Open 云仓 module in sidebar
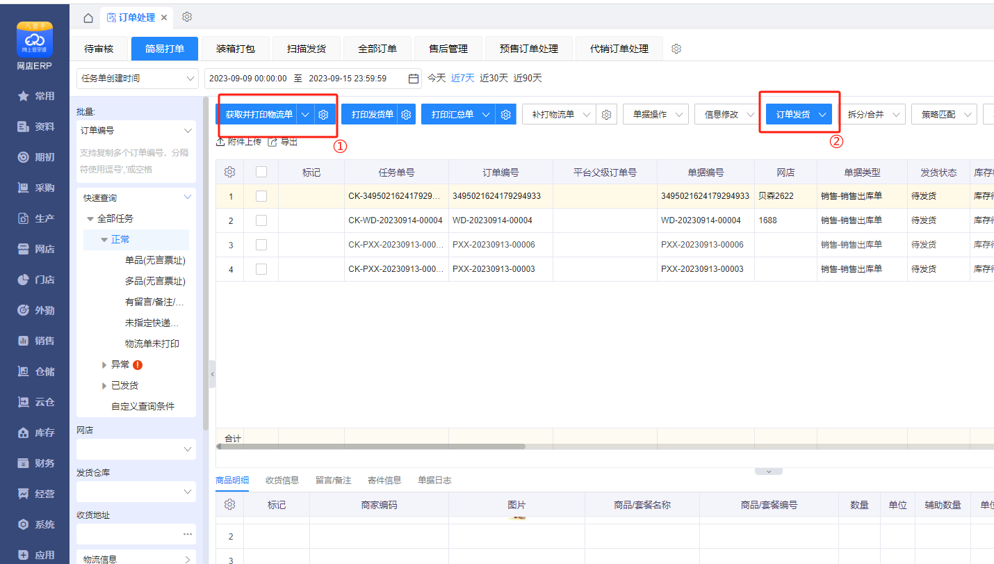This screenshot has height=564, width=994. (35, 402)
